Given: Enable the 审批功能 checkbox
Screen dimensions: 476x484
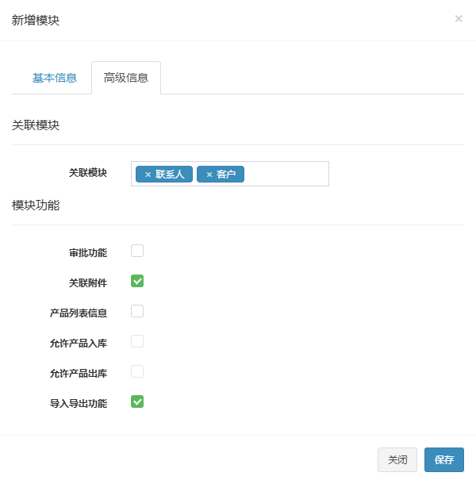Looking at the screenshot, I should [137, 251].
